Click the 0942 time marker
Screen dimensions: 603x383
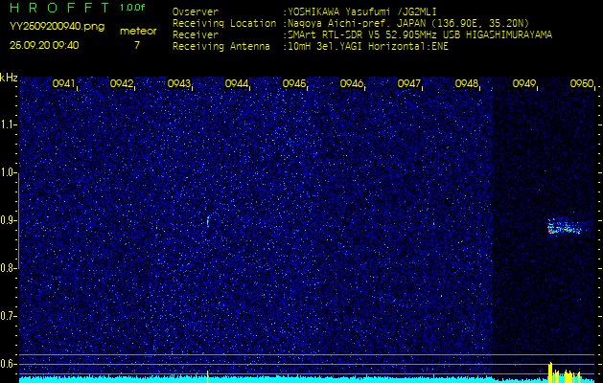click(122, 83)
